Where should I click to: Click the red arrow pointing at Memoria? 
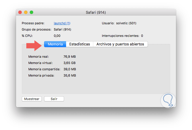[34, 45]
